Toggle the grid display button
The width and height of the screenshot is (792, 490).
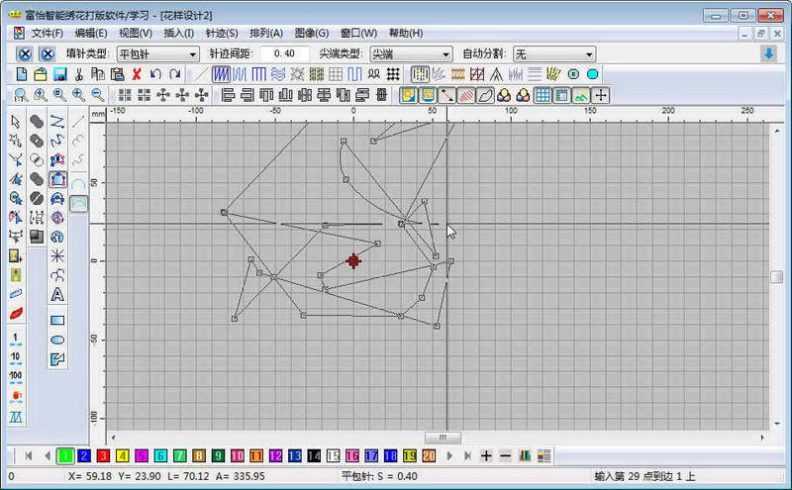click(x=543, y=95)
